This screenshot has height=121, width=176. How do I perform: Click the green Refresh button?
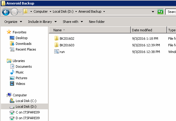(x=160, y=12)
